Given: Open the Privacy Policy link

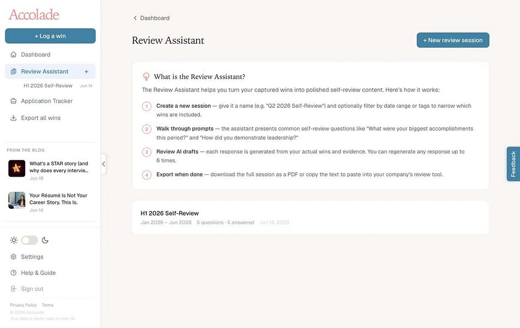Looking at the screenshot, I should coord(23,305).
